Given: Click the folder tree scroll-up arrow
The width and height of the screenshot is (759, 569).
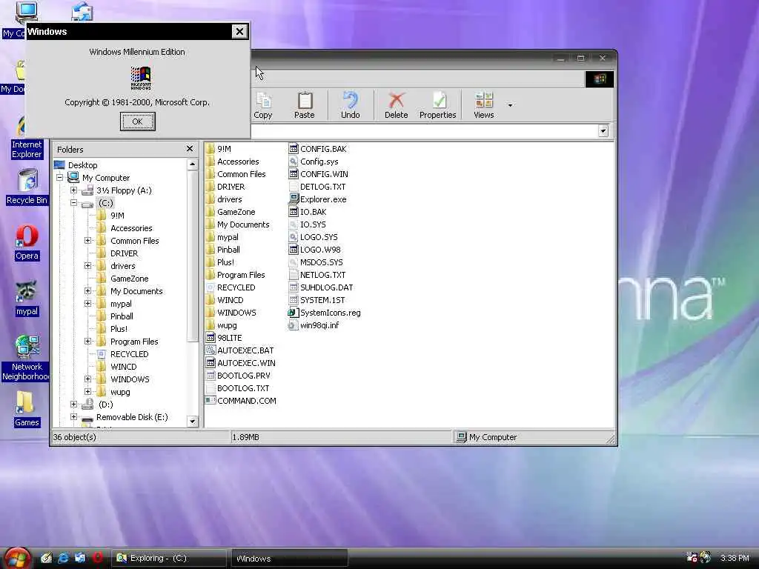Looking at the screenshot, I should point(192,164).
